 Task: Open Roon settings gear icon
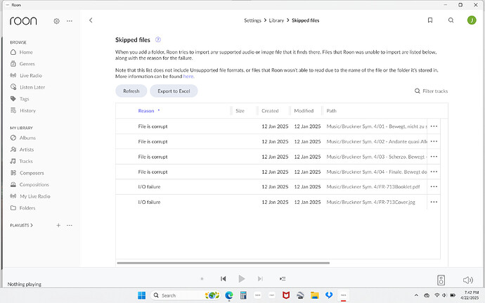[x=56, y=21]
